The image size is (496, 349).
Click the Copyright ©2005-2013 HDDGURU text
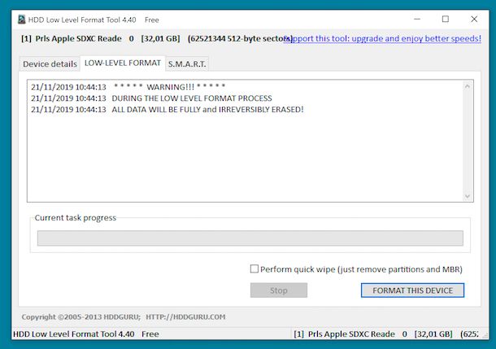pos(81,316)
